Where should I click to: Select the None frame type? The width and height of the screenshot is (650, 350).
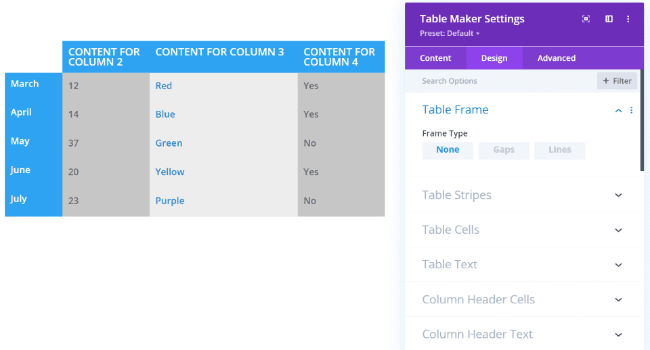(x=448, y=150)
